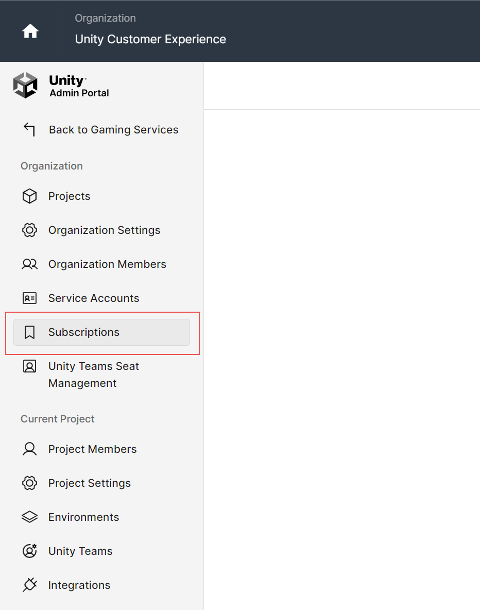Click the back arrow icon
480x610 pixels.
tap(29, 129)
